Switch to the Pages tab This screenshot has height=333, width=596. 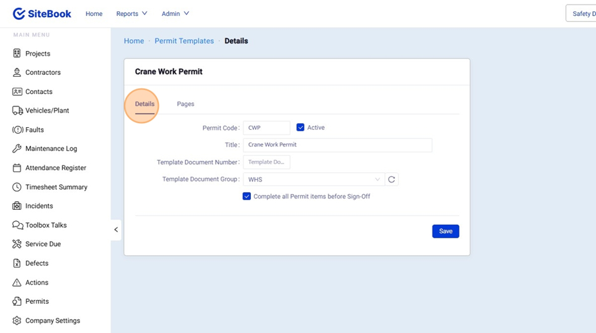(185, 104)
